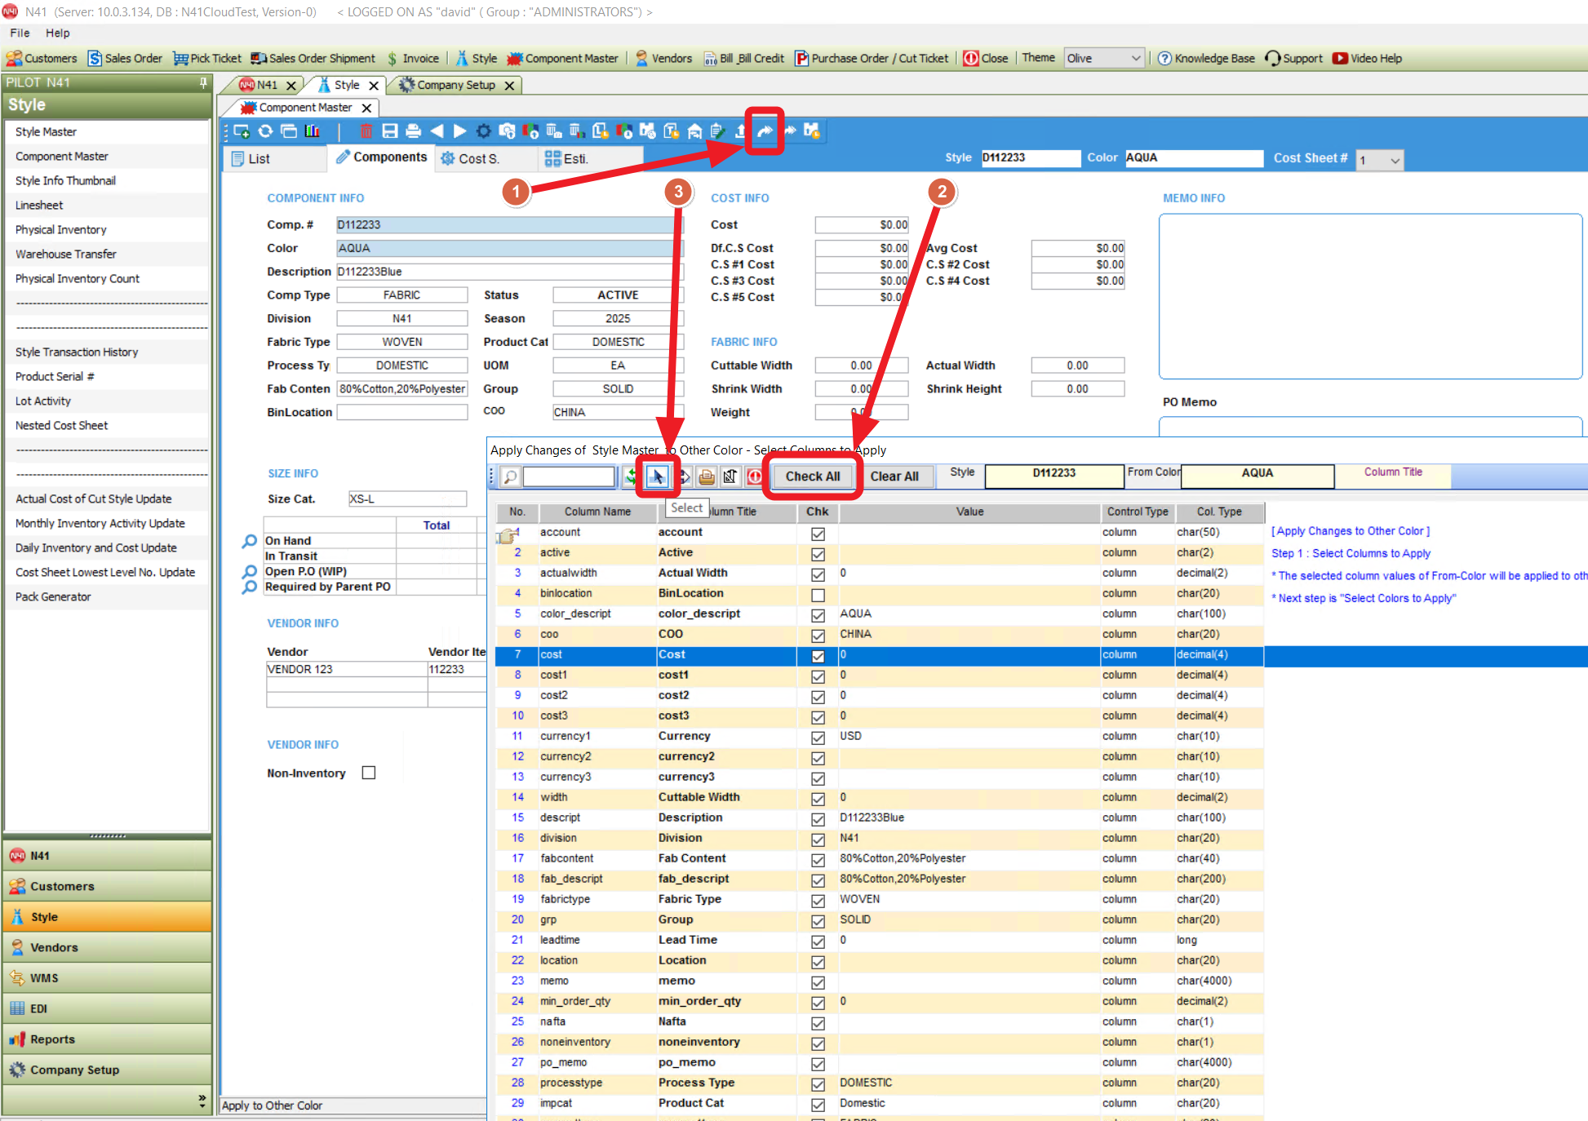Toggle the Non-Inventory checkbox
The width and height of the screenshot is (1588, 1121).
(369, 773)
